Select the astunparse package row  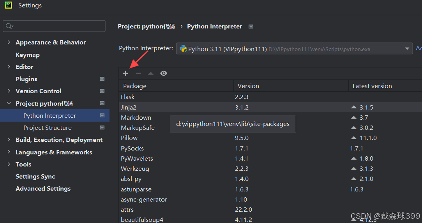(270, 189)
